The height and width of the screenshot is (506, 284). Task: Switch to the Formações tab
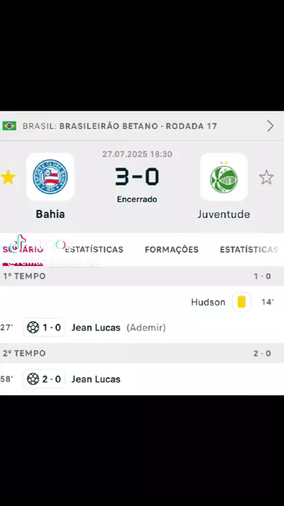pos(172,249)
